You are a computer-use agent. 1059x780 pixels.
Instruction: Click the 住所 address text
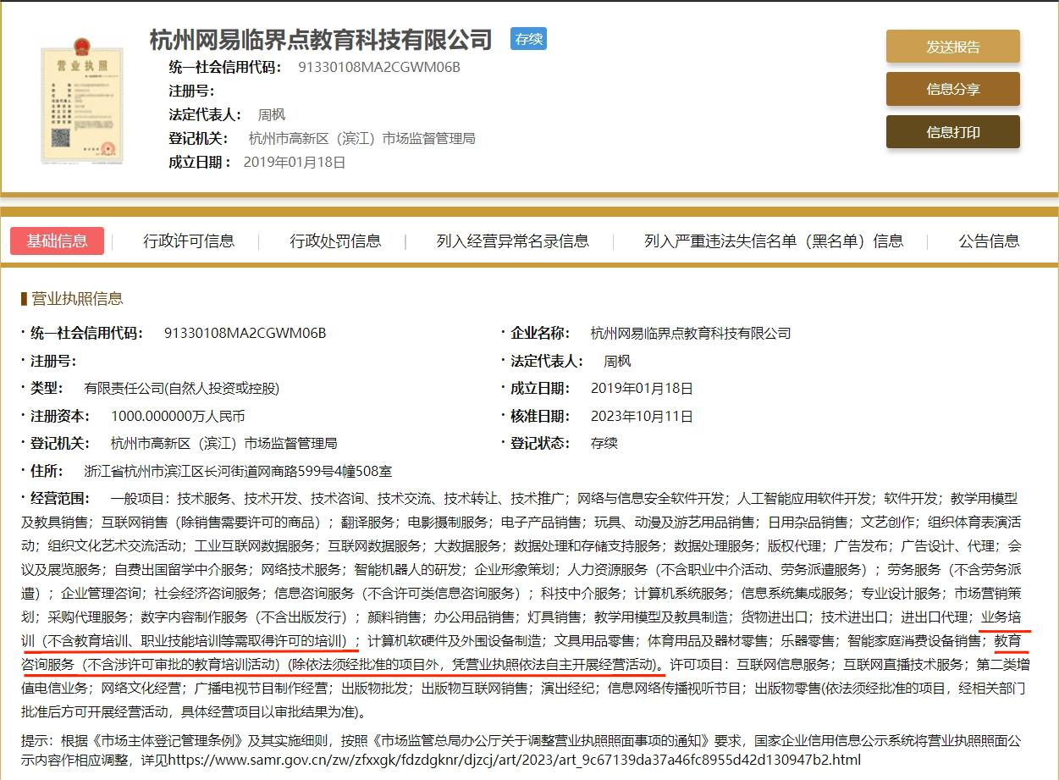tap(238, 471)
